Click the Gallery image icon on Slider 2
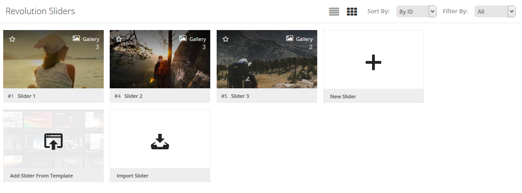The height and width of the screenshot is (193, 522). tap(183, 39)
